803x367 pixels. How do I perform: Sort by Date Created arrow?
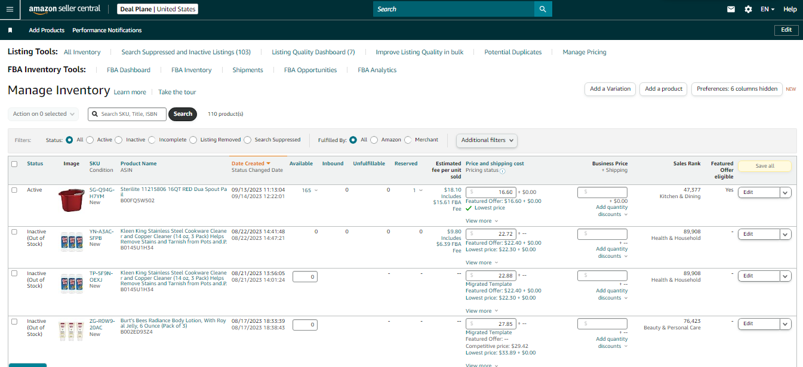tap(269, 163)
